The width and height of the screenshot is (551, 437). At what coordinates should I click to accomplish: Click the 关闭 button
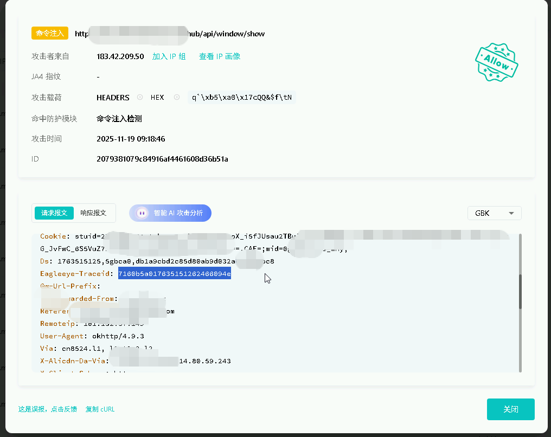(510, 409)
